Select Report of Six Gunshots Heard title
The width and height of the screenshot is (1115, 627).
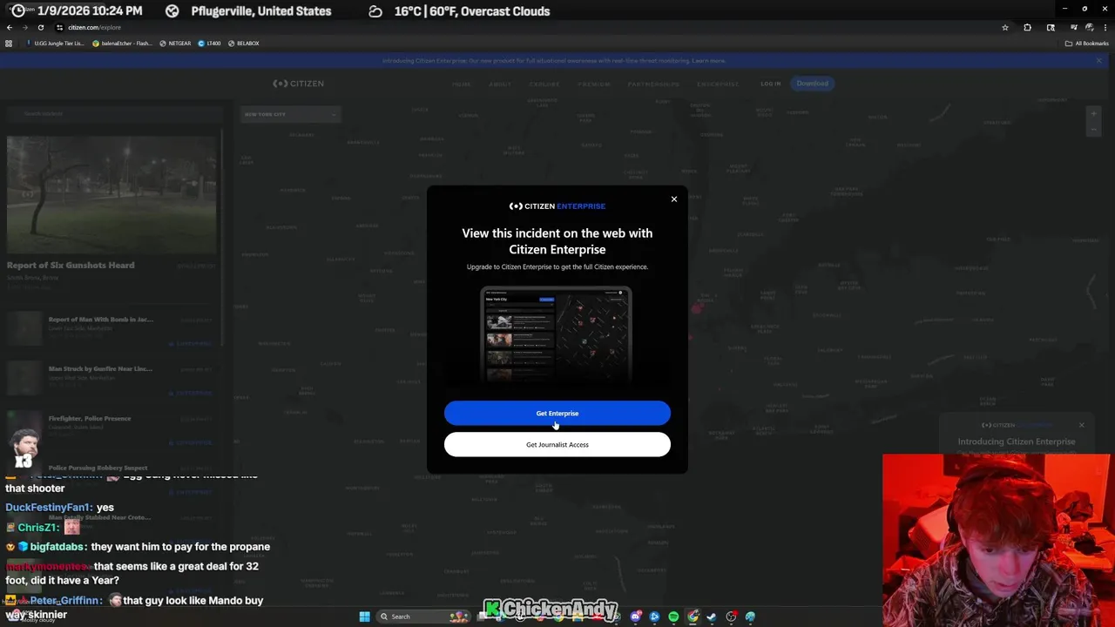(x=71, y=265)
